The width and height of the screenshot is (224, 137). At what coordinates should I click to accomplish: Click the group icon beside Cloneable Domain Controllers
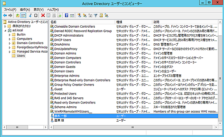[x=52, y=27]
